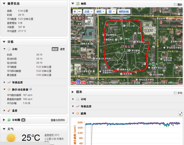Open 查看分段资料 split details link
This screenshot has width=184, height=145.
tap(58, 120)
